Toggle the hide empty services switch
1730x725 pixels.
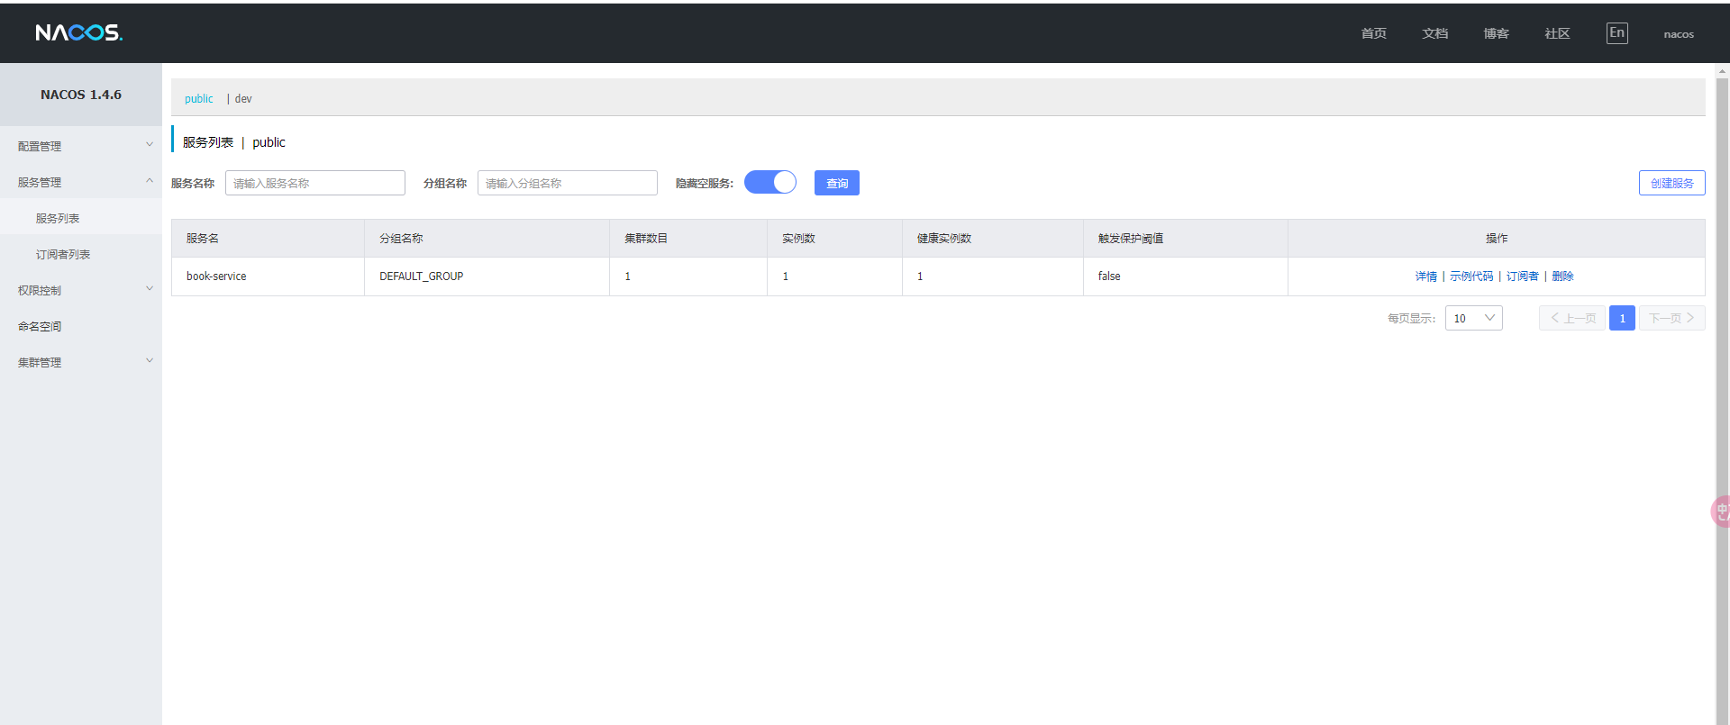click(770, 183)
